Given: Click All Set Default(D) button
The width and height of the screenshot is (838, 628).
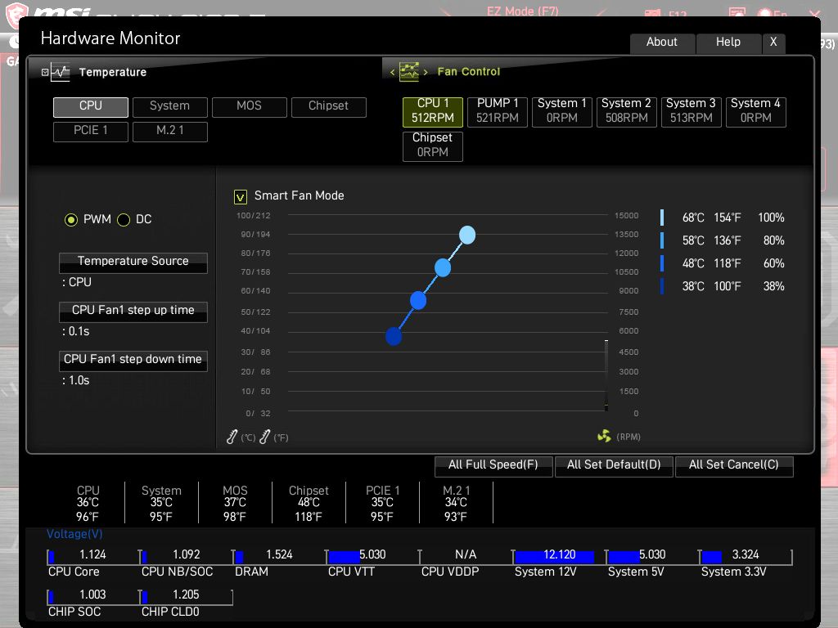Looking at the screenshot, I should pos(614,465).
